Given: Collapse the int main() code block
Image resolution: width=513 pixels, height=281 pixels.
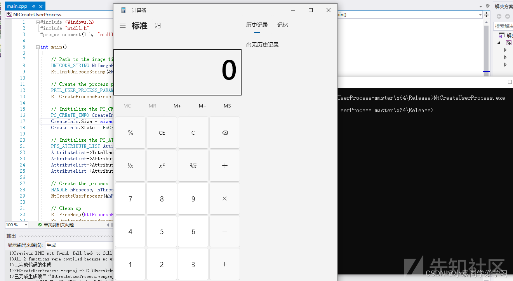Looking at the screenshot, I should click(x=38, y=47).
